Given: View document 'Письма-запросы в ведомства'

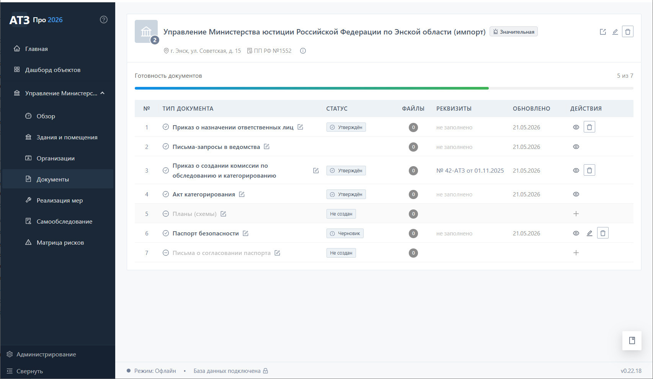Looking at the screenshot, I should (x=576, y=147).
